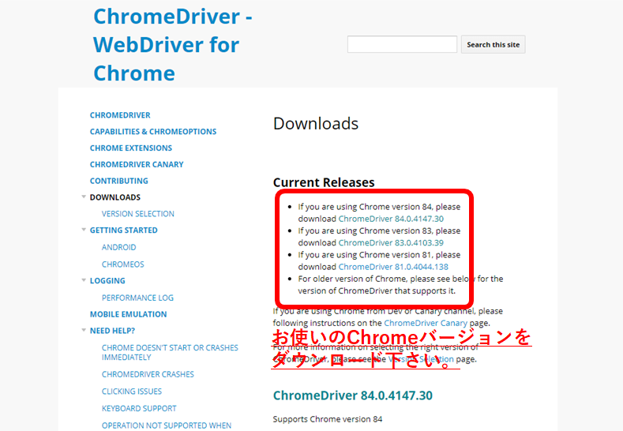The width and height of the screenshot is (623, 431).
Task: Open the Clicking Issues page
Action: (x=132, y=392)
